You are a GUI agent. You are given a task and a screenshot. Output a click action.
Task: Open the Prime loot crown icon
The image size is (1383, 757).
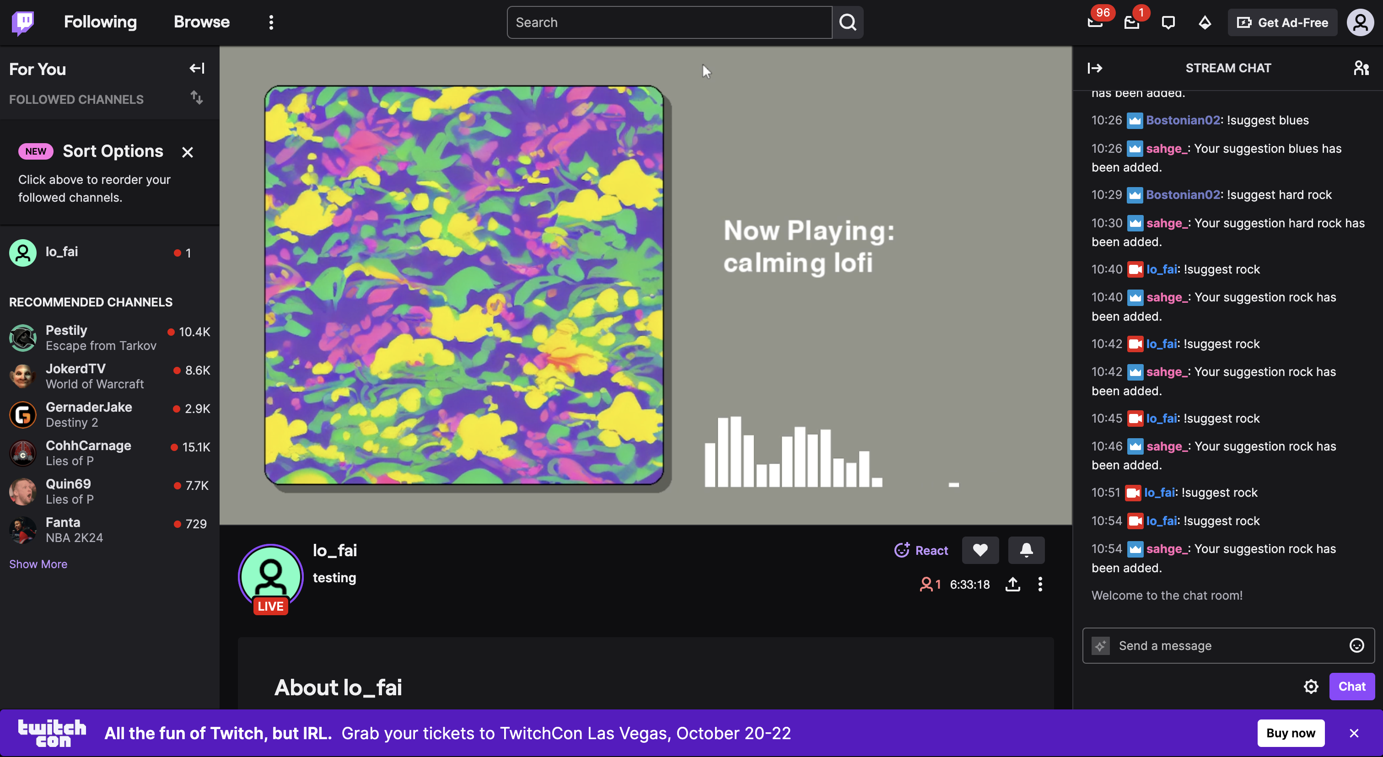[x=1095, y=22]
